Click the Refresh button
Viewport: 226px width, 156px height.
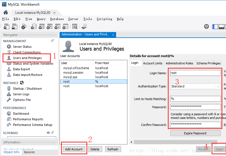click(113, 149)
